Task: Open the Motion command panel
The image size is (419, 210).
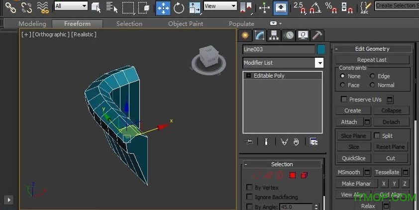Action: point(289,35)
